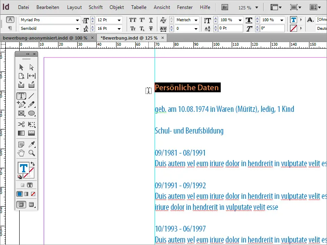The height and width of the screenshot is (245, 327).
Task: Select the Pen tool
Action: tap(21, 105)
